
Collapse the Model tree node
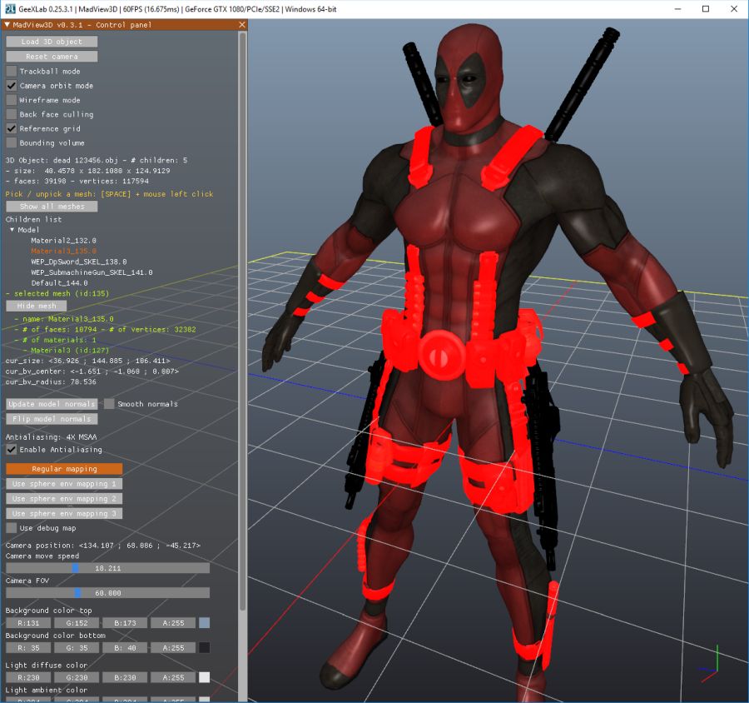click(12, 230)
